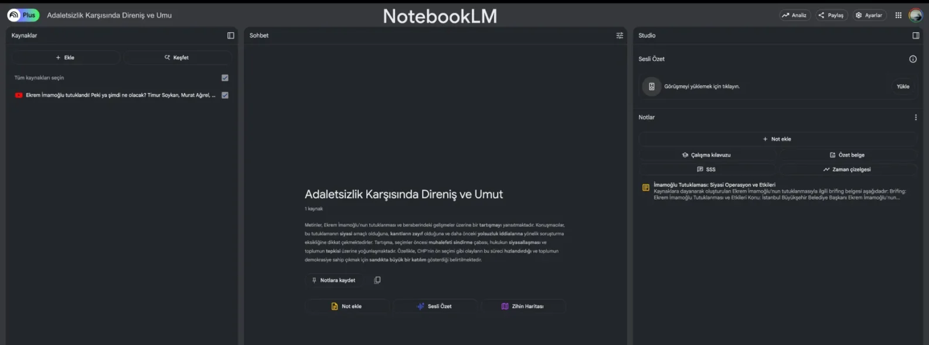
Task: Click Notlara kaydet button
Action: (x=334, y=280)
